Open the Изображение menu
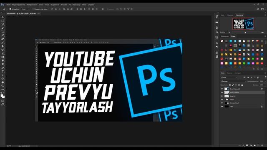This screenshot has width=267, height=150. click(x=32, y=5)
